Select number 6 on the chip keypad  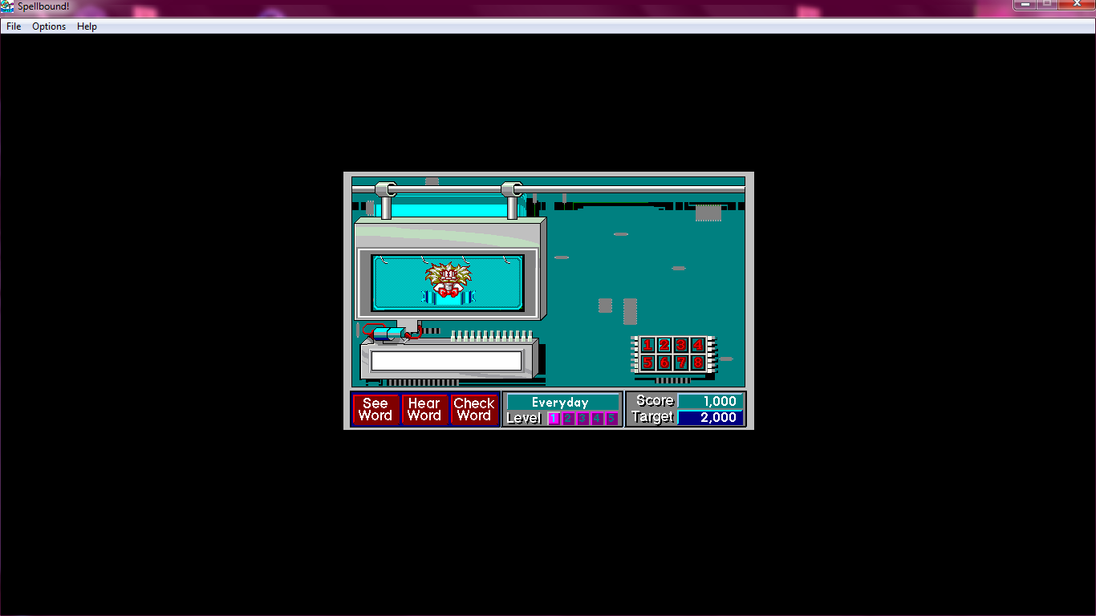664,363
